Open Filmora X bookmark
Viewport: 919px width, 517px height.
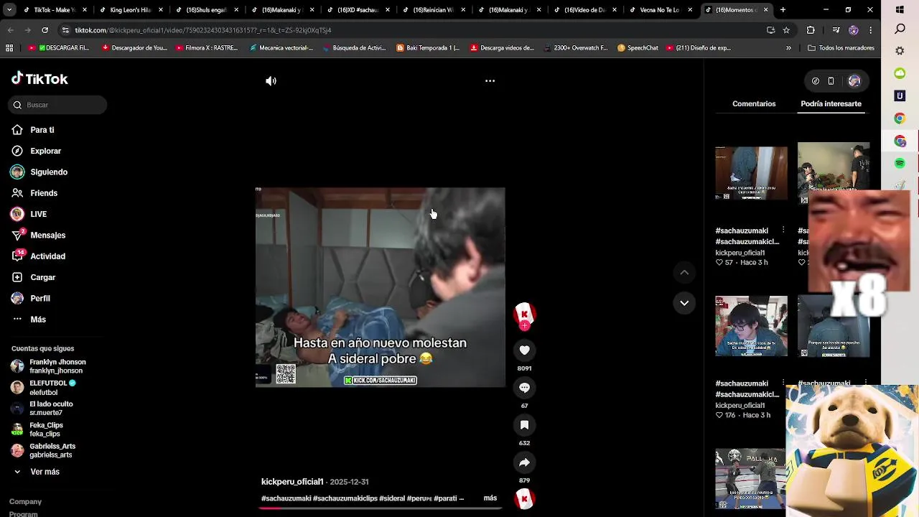[205, 48]
